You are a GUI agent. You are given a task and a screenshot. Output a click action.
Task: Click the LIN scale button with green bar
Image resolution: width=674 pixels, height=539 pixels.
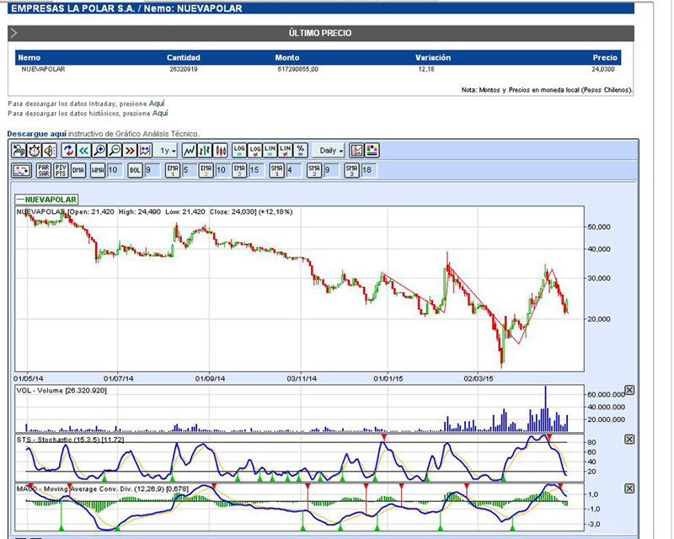(270, 151)
